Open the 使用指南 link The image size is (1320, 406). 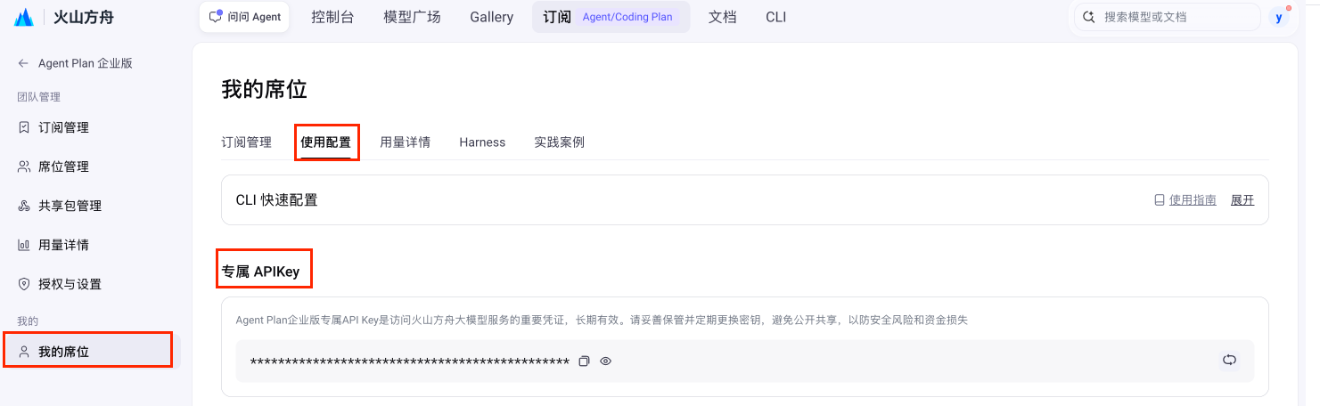click(1193, 200)
